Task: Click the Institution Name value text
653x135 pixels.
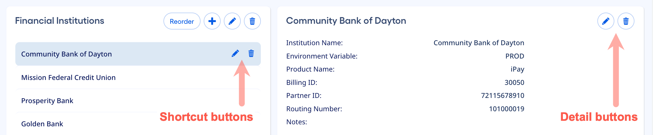Action: [479, 43]
